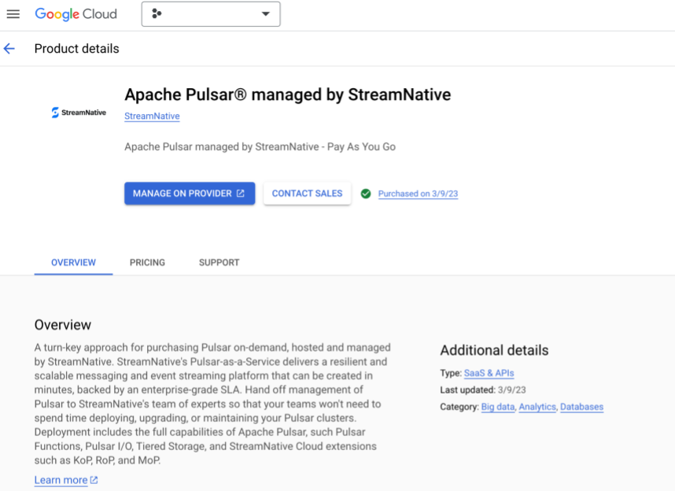This screenshot has width=675, height=491.
Task: Follow the Learn more link
Action: 61,480
